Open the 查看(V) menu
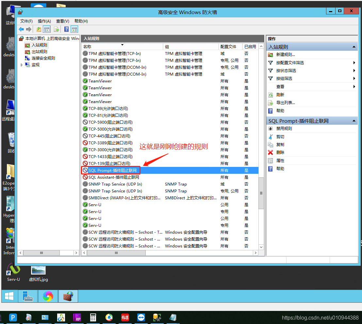Viewport: 362px width, 324px height. coord(62,21)
